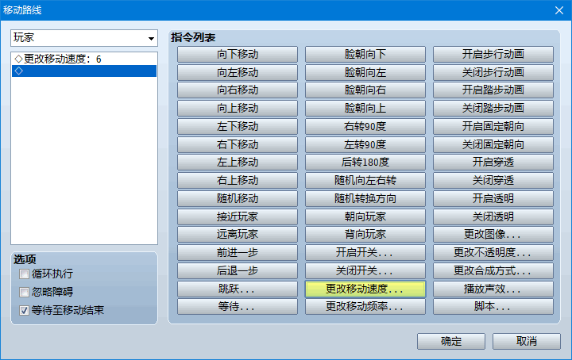
Task: Open the 更改不透明度... dialog
Action: [x=493, y=253]
